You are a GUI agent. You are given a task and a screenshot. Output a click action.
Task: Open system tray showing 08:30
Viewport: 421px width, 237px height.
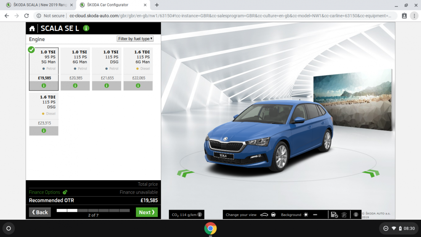[x=398, y=229]
